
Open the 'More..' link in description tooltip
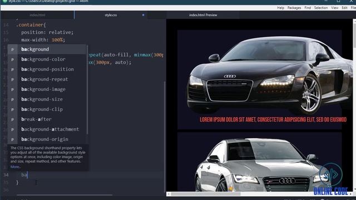click(15, 167)
